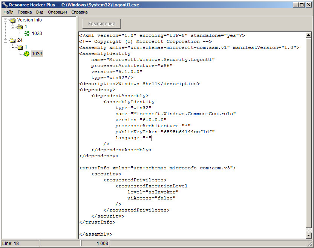
Task: Click the trustInfo xmlns opening tag line
Action: pyautogui.click(x=158, y=168)
